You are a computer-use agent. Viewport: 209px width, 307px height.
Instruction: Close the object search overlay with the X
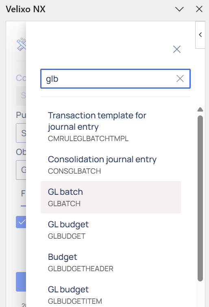[177, 49]
